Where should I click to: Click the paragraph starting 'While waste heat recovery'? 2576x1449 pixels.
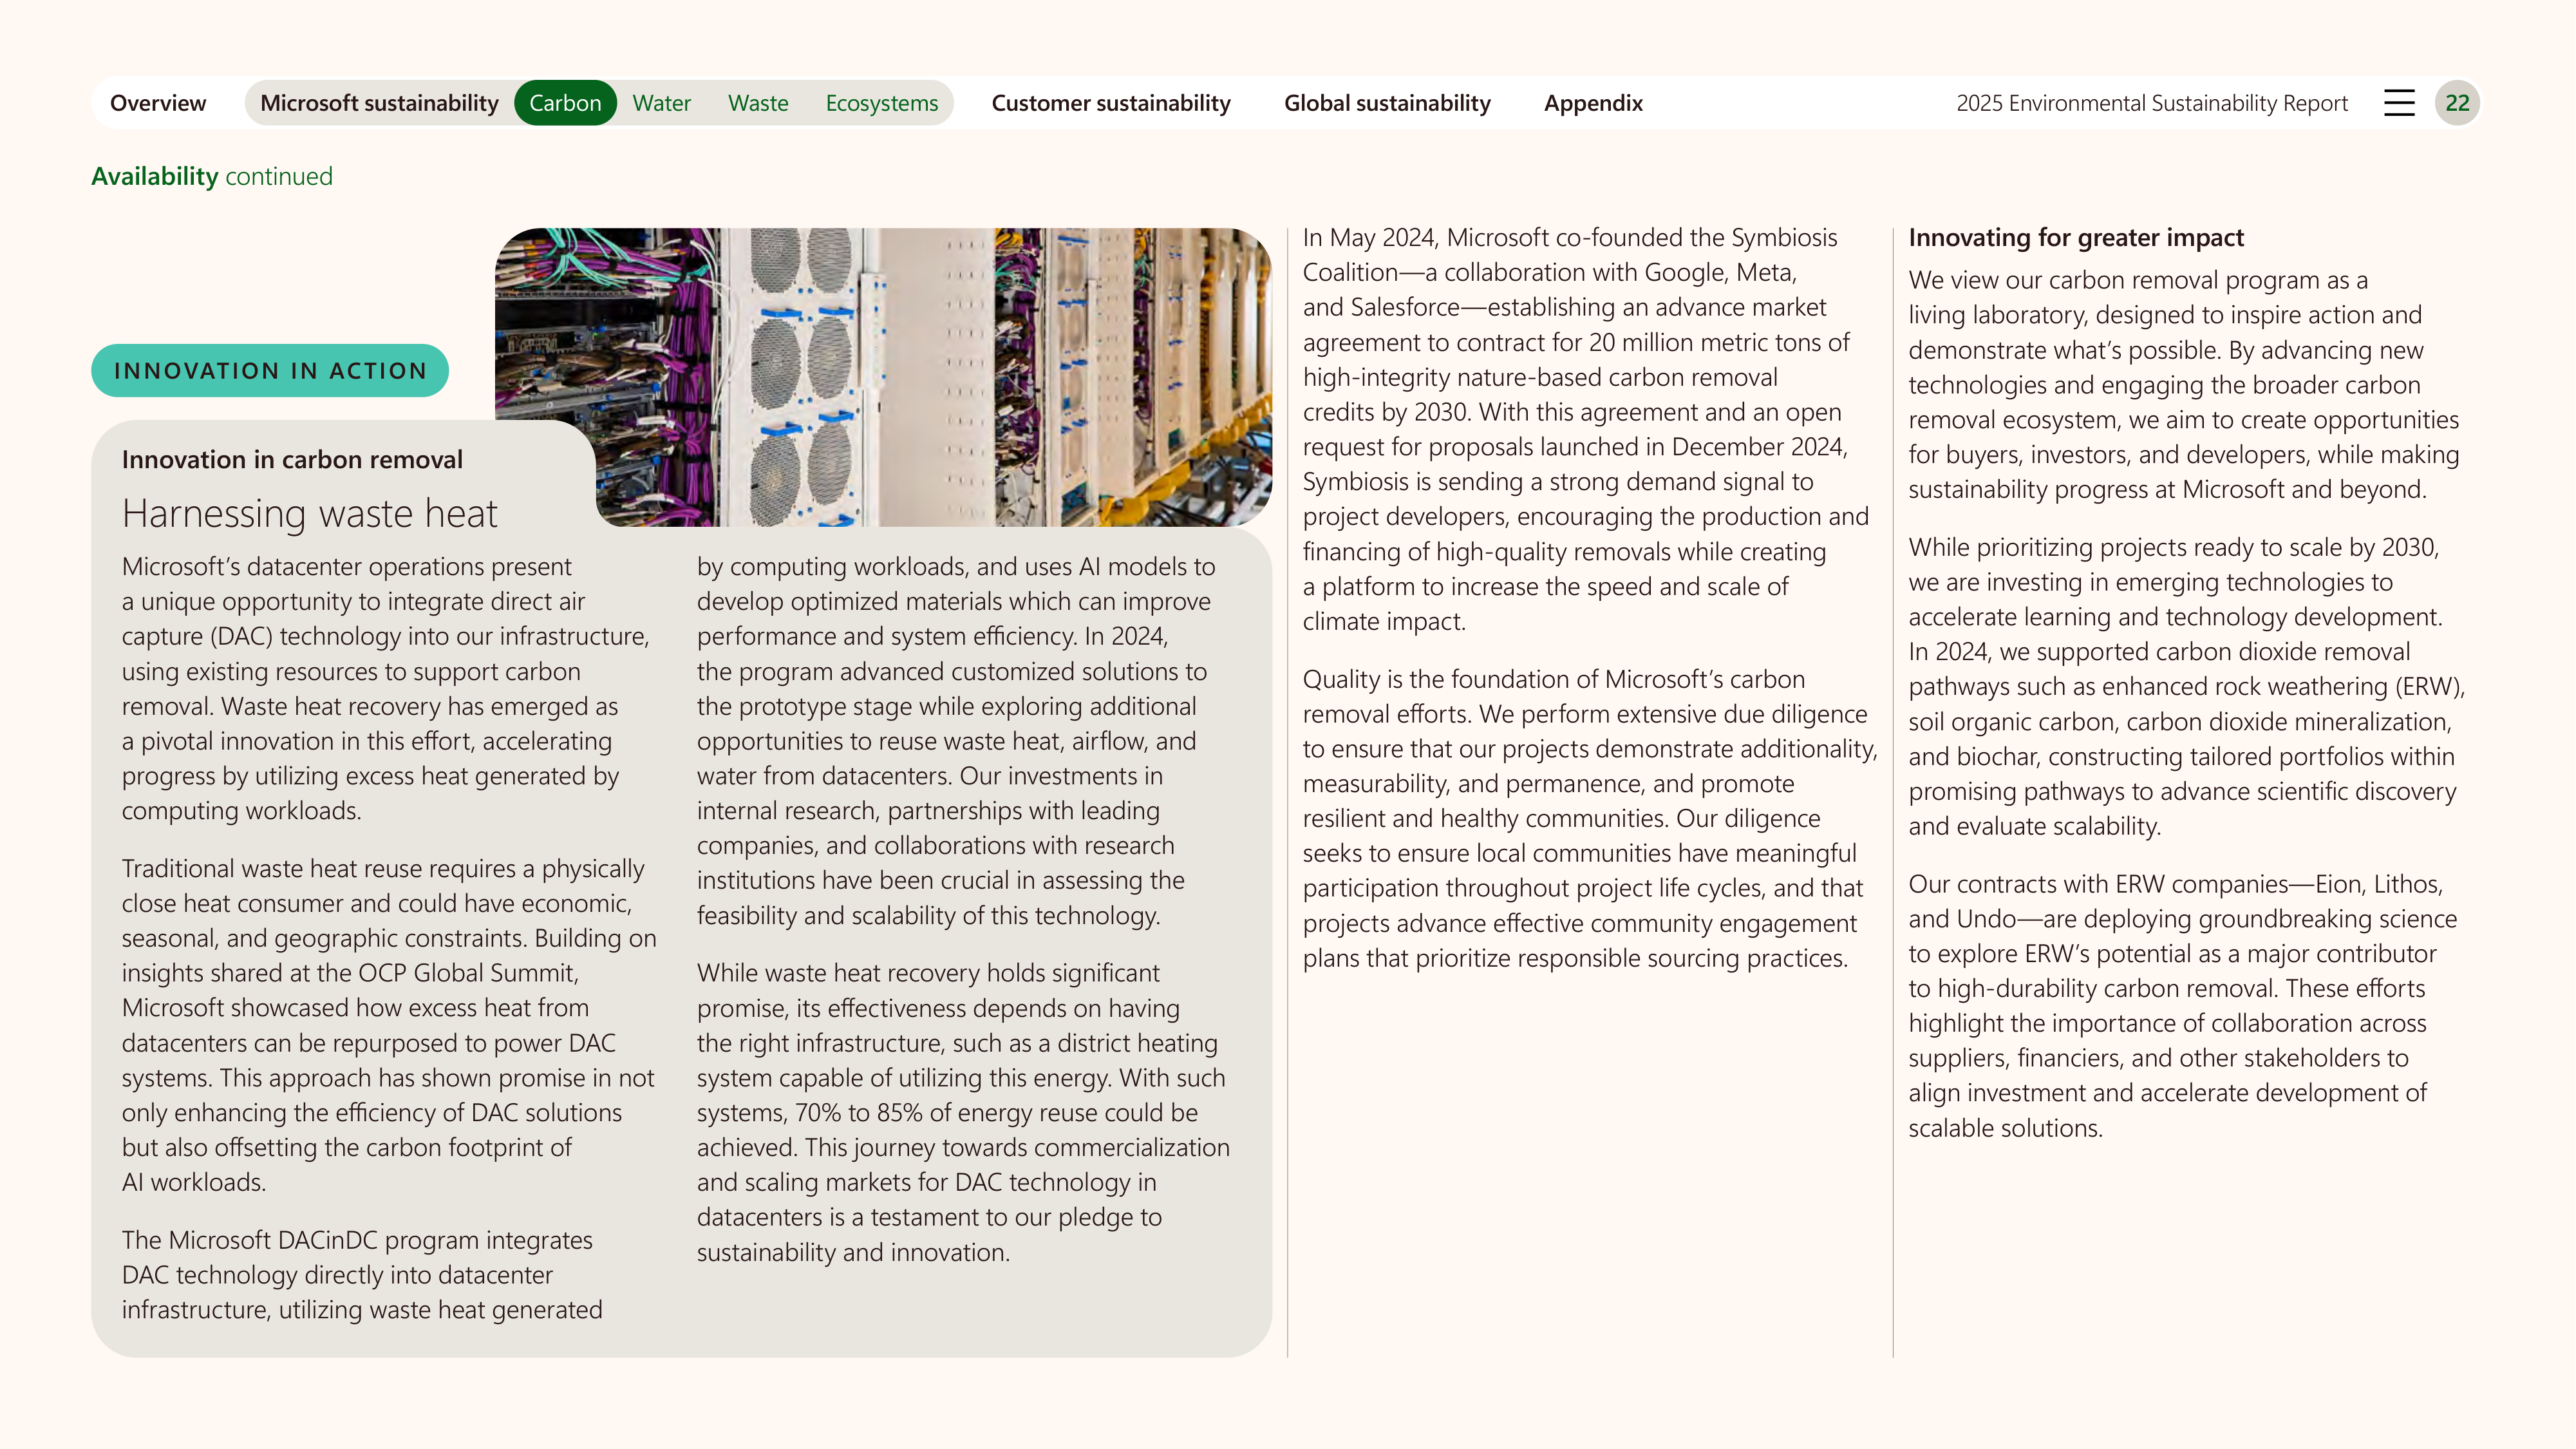tap(963, 1113)
